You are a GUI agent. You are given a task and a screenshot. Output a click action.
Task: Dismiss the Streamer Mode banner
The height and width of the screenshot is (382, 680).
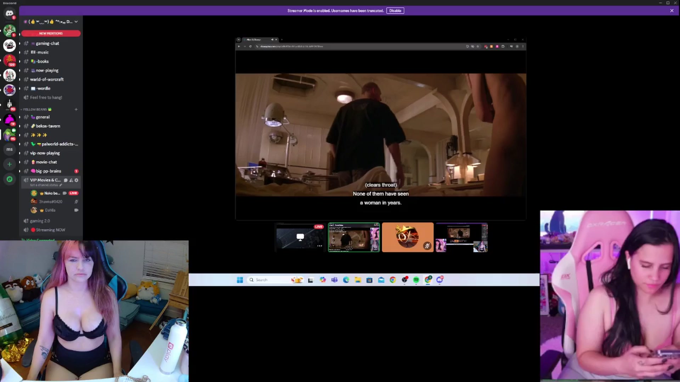coord(672,11)
